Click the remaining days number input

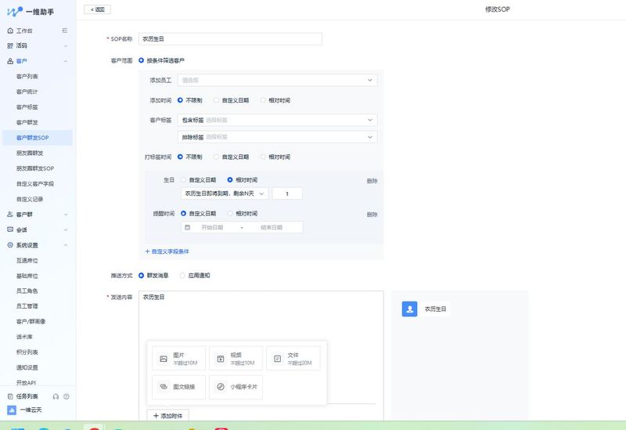click(287, 193)
